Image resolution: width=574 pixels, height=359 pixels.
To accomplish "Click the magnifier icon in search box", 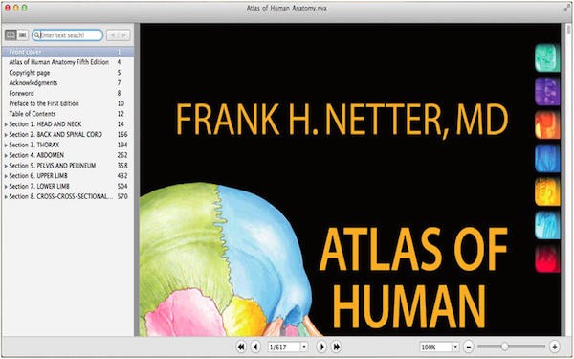I will (x=37, y=35).
